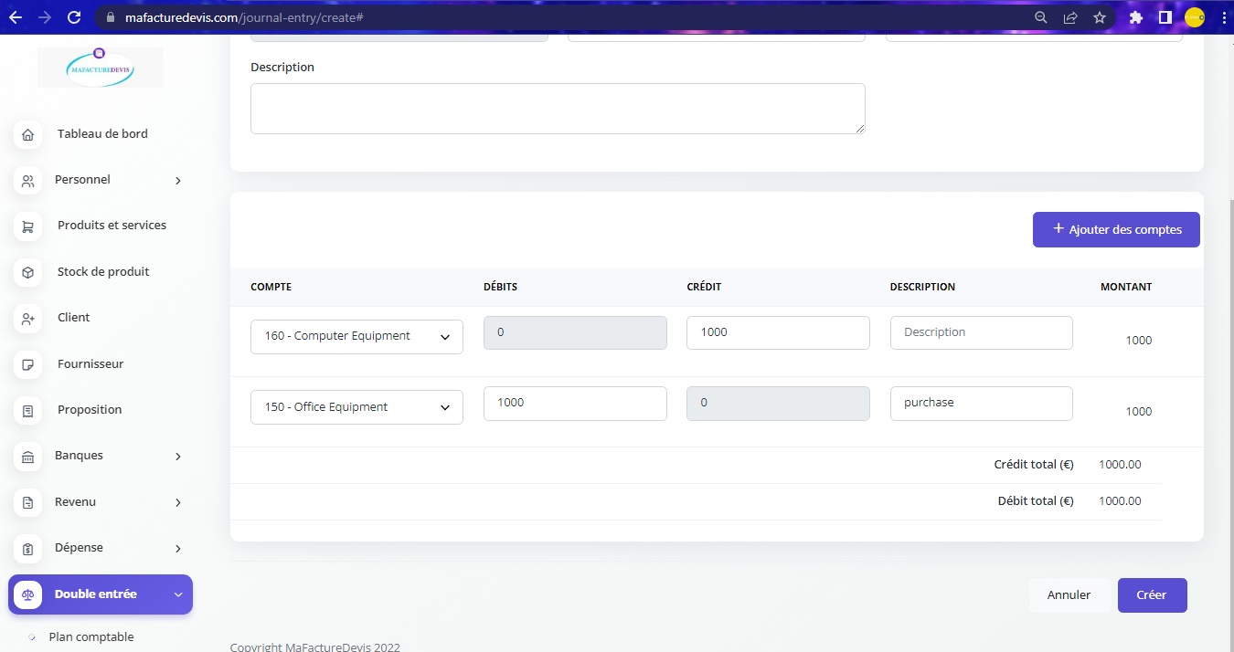Expand the Personnel submenu chevron
The height and width of the screenshot is (652, 1234).
click(x=178, y=181)
